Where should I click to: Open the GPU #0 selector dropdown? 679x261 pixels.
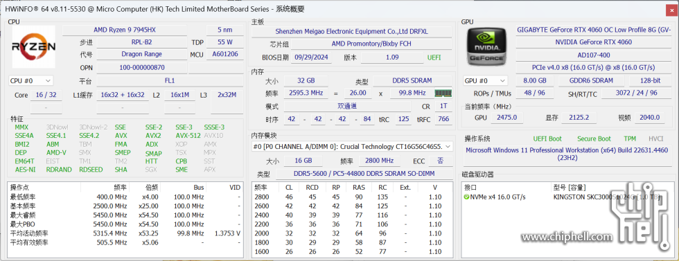[x=486, y=80]
